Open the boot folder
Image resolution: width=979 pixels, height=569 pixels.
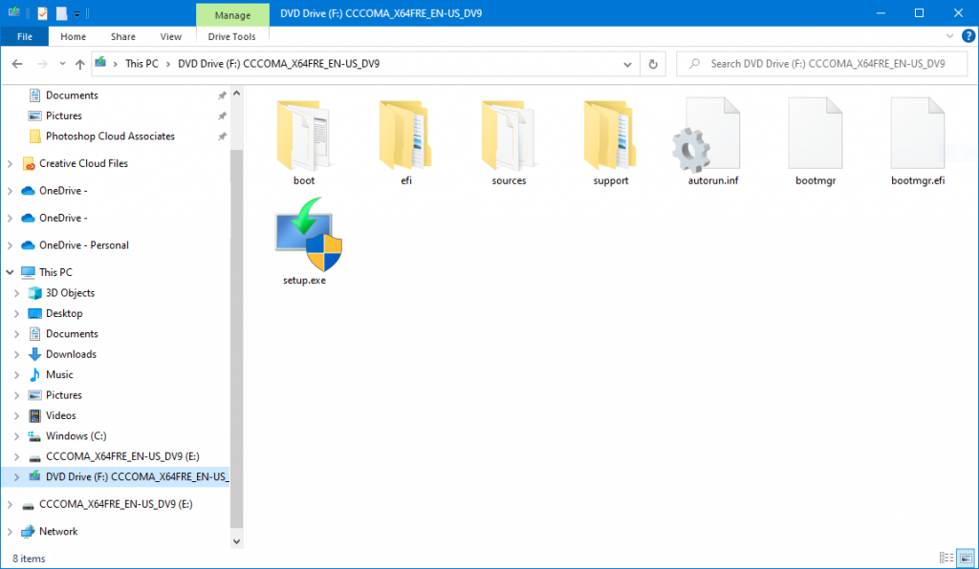point(304,142)
